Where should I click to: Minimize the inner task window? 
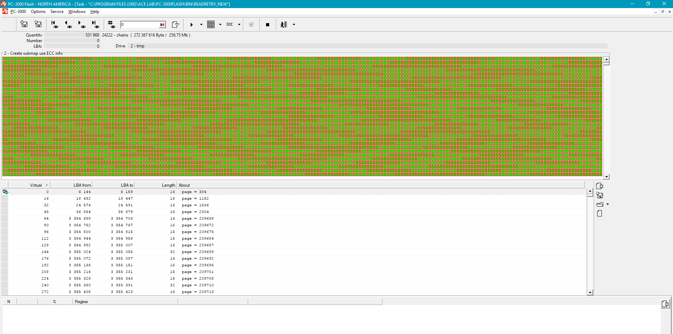pyautogui.click(x=655, y=12)
